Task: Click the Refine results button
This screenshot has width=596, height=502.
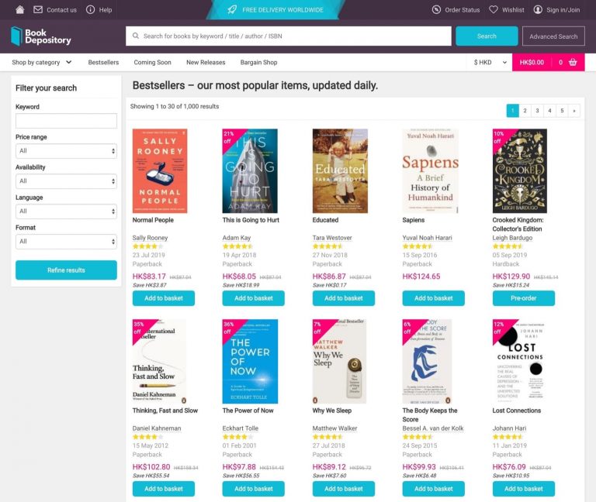Action: coord(66,270)
